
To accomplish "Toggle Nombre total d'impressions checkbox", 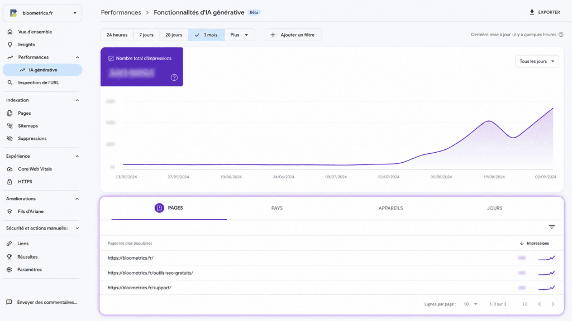I will (111, 58).
